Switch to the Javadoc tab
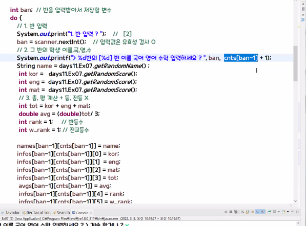 [x=11, y=213]
